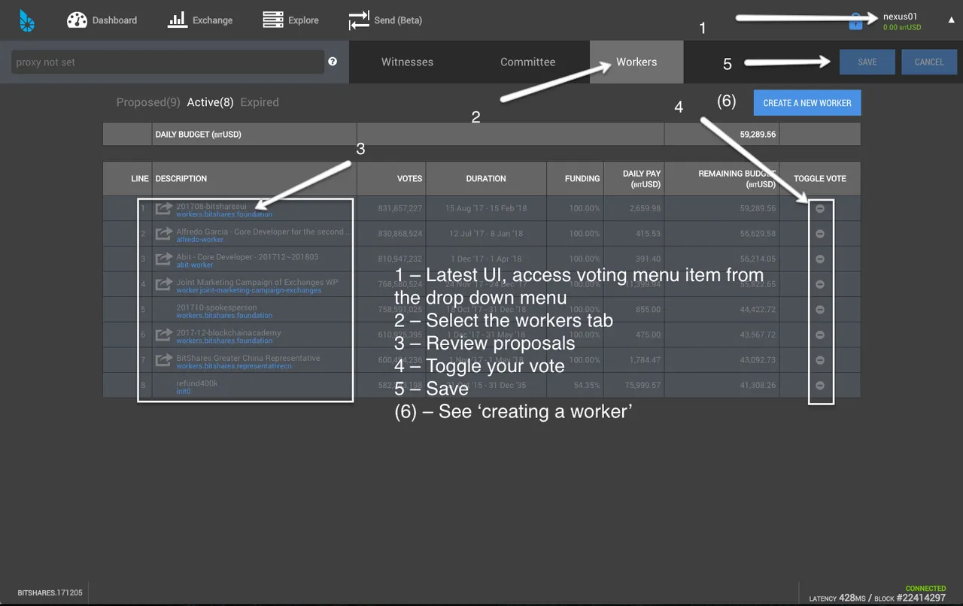Open the Alfredo Garcia proposal share icon
The width and height of the screenshot is (963, 606).
pyautogui.click(x=163, y=234)
